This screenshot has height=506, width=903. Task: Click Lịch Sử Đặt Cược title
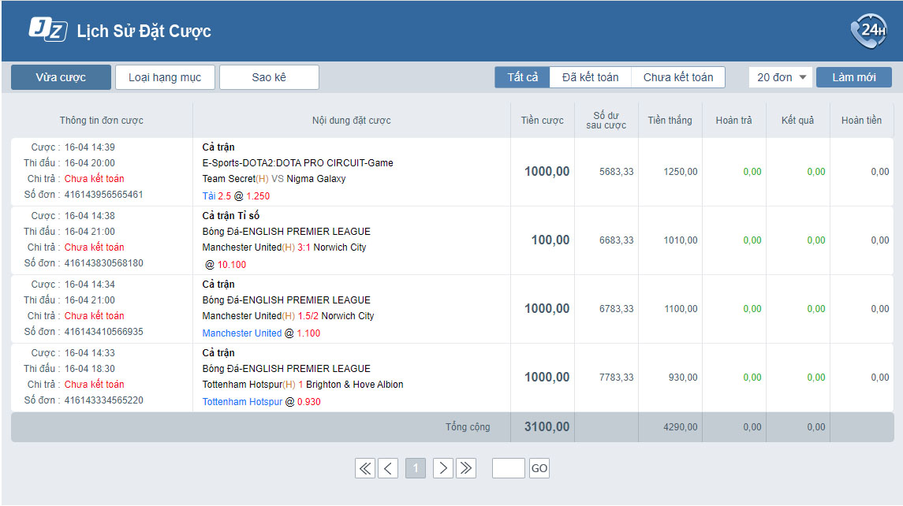(144, 31)
